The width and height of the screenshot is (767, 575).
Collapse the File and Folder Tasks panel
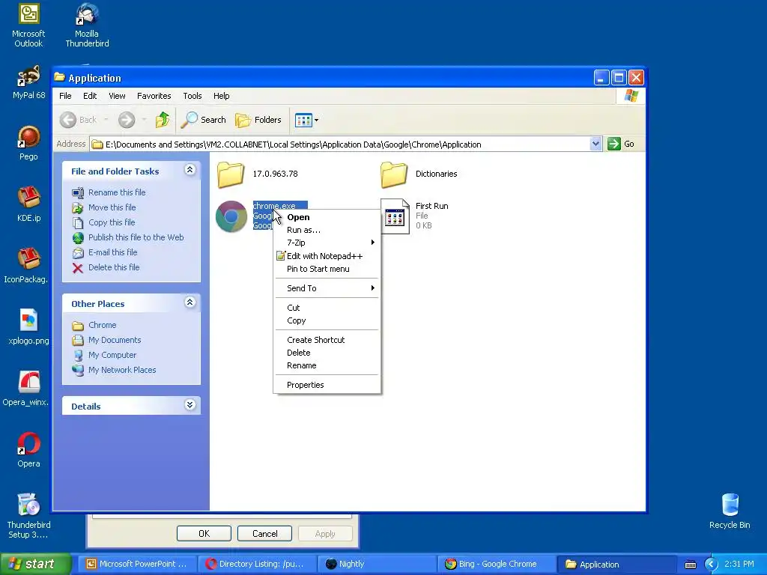coord(190,170)
